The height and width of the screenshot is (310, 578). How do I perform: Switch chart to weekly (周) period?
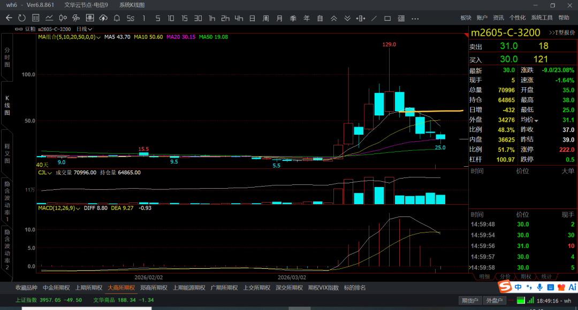(x=265, y=18)
